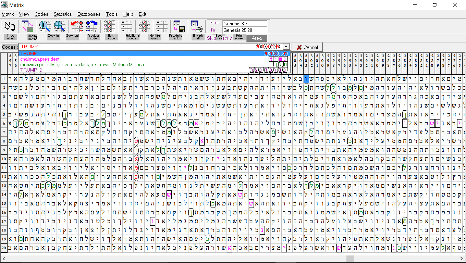Image resolution: width=466 pixels, height=263 pixels.
Task: Click the Zoom-in magnifier icon
Action: click(x=44, y=27)
